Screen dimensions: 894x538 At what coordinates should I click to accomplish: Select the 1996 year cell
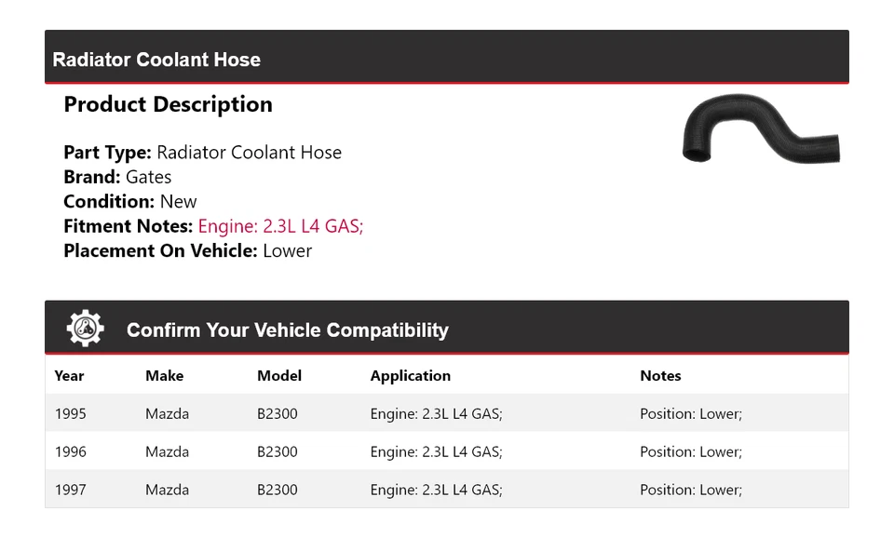coord(70,451)
